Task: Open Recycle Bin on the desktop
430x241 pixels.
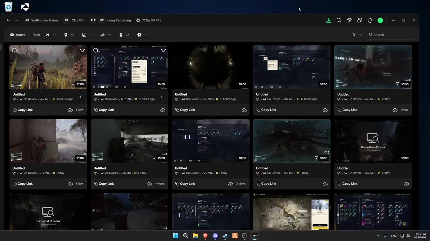Action: click(8, 6)
